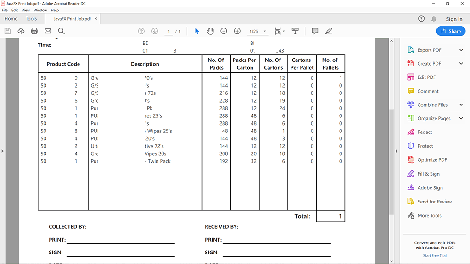
Task: Select the Highlight pen tool
Action: (x=329, y=31)
